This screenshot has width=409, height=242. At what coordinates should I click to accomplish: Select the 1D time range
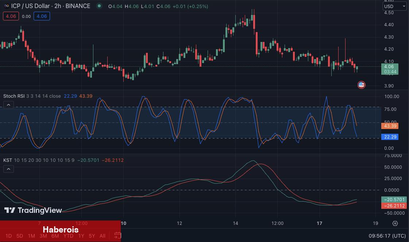pos(7,236)
